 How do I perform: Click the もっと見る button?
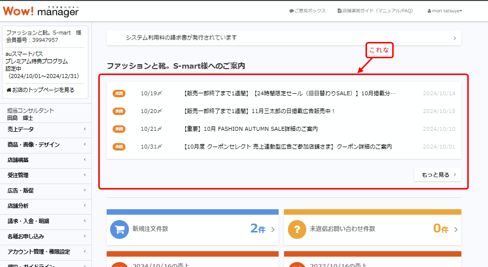click(438, 175)
